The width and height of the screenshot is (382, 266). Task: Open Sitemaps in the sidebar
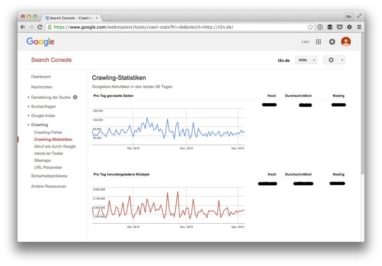[x=42, y=161]
